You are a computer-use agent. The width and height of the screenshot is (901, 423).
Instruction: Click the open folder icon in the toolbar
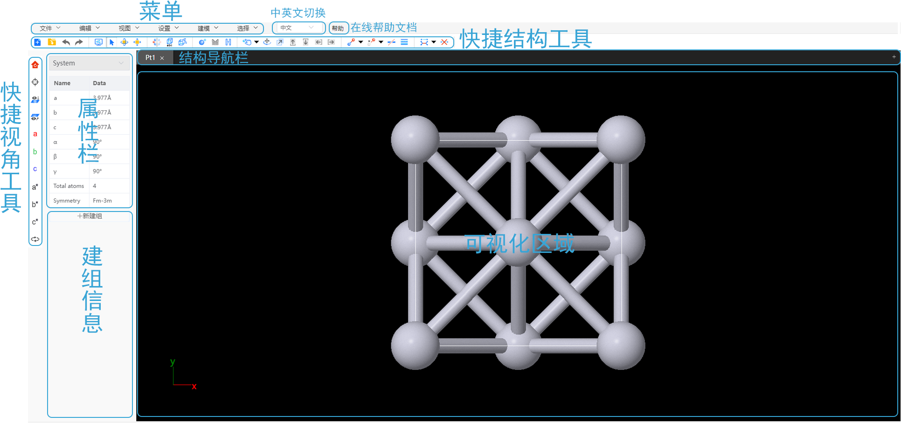(52, 42)
